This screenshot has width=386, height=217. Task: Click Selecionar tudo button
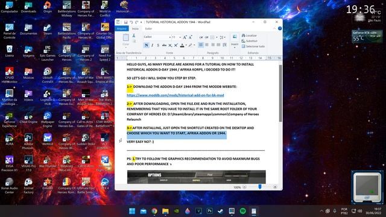(x=253, y=46)
